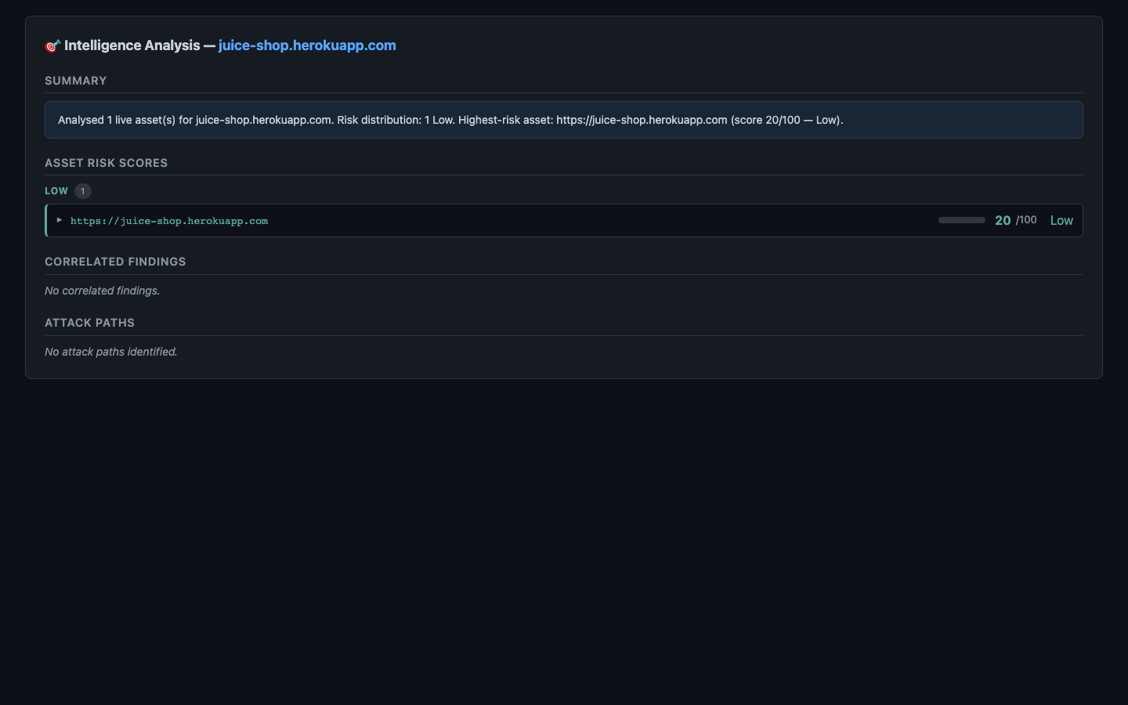Click the 'No attack paths identified.' text

click(111, 352)
